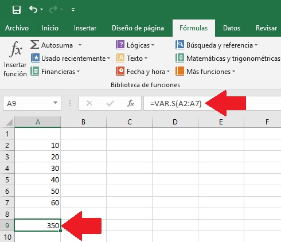Open the Más funciones dropdown

coord(205,72)
